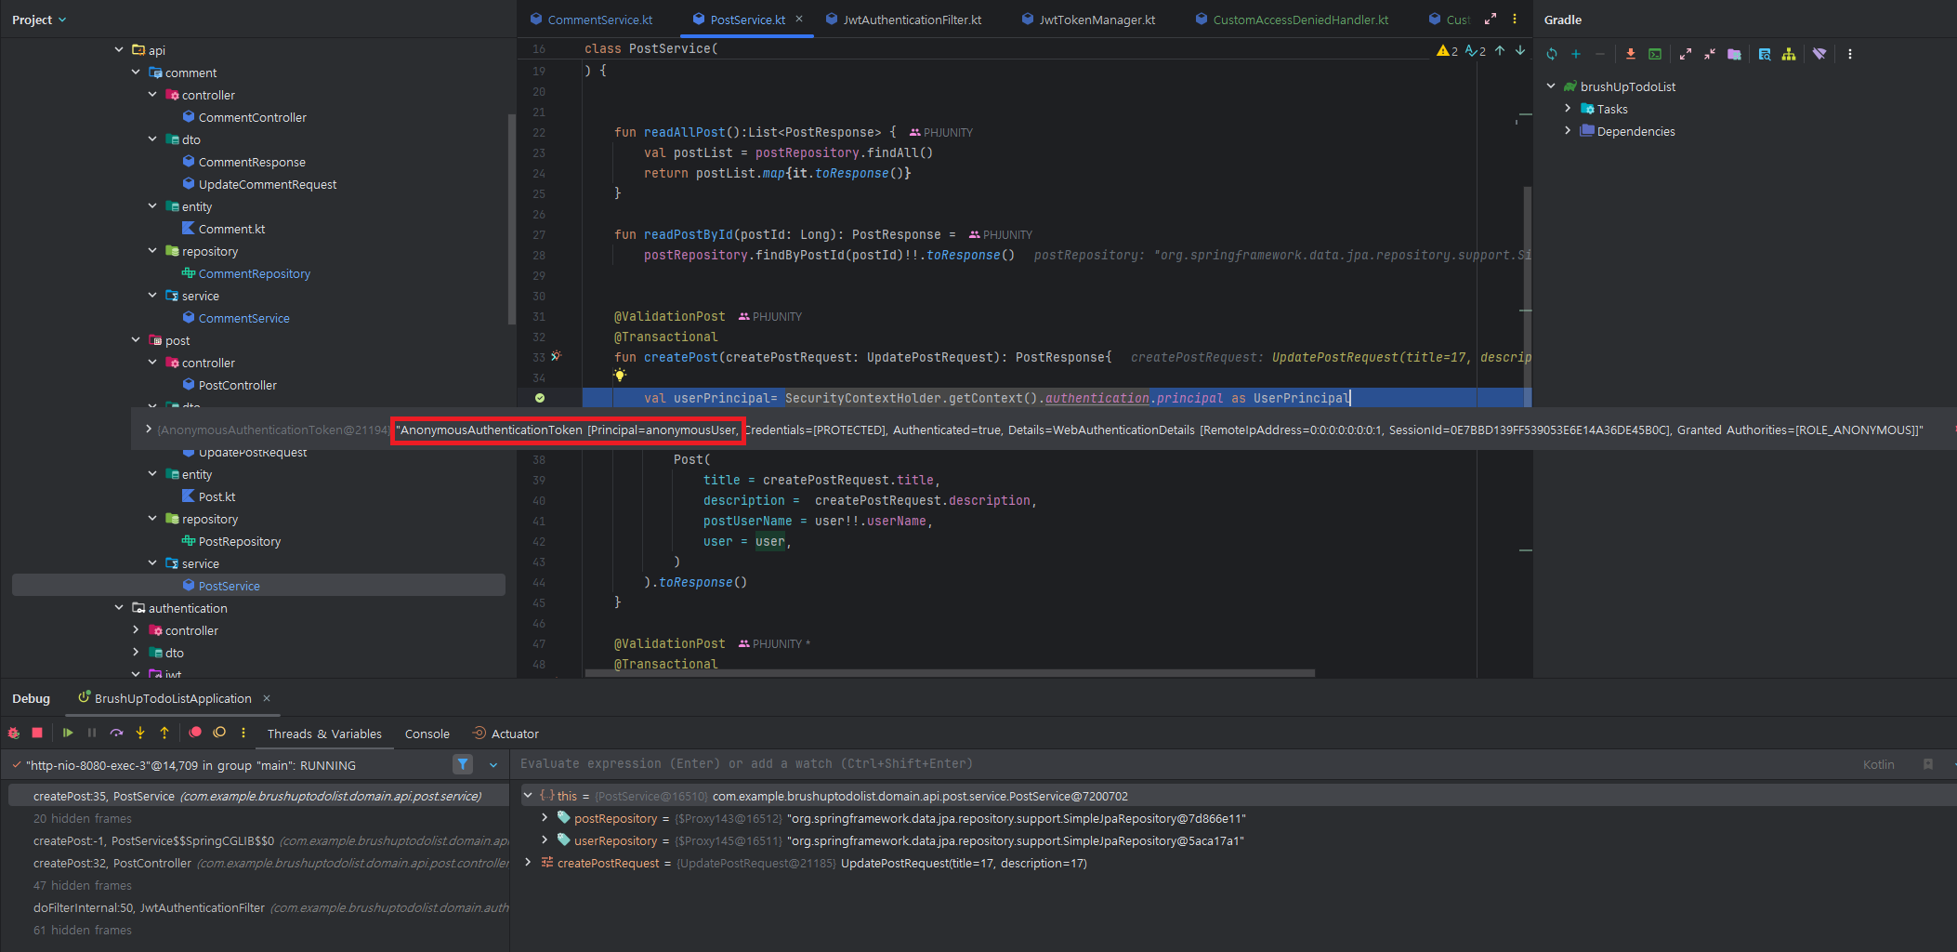Open Gradle panel more options menu

(x=1850, y=54)
